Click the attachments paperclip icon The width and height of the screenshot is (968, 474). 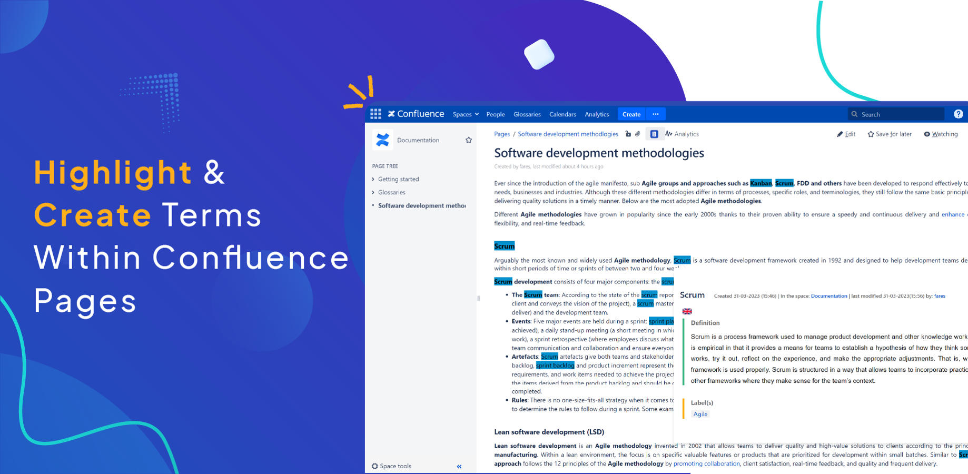coord(638,134)
